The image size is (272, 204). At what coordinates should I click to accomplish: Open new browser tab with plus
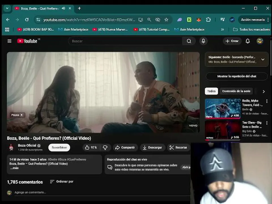tap(79, 8)
